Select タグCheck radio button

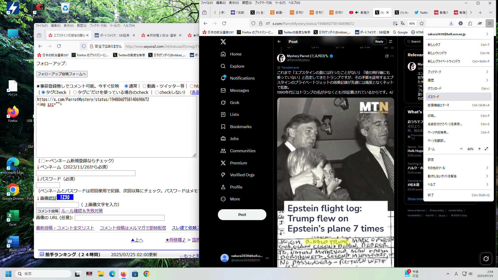click(x=43, y=92)
